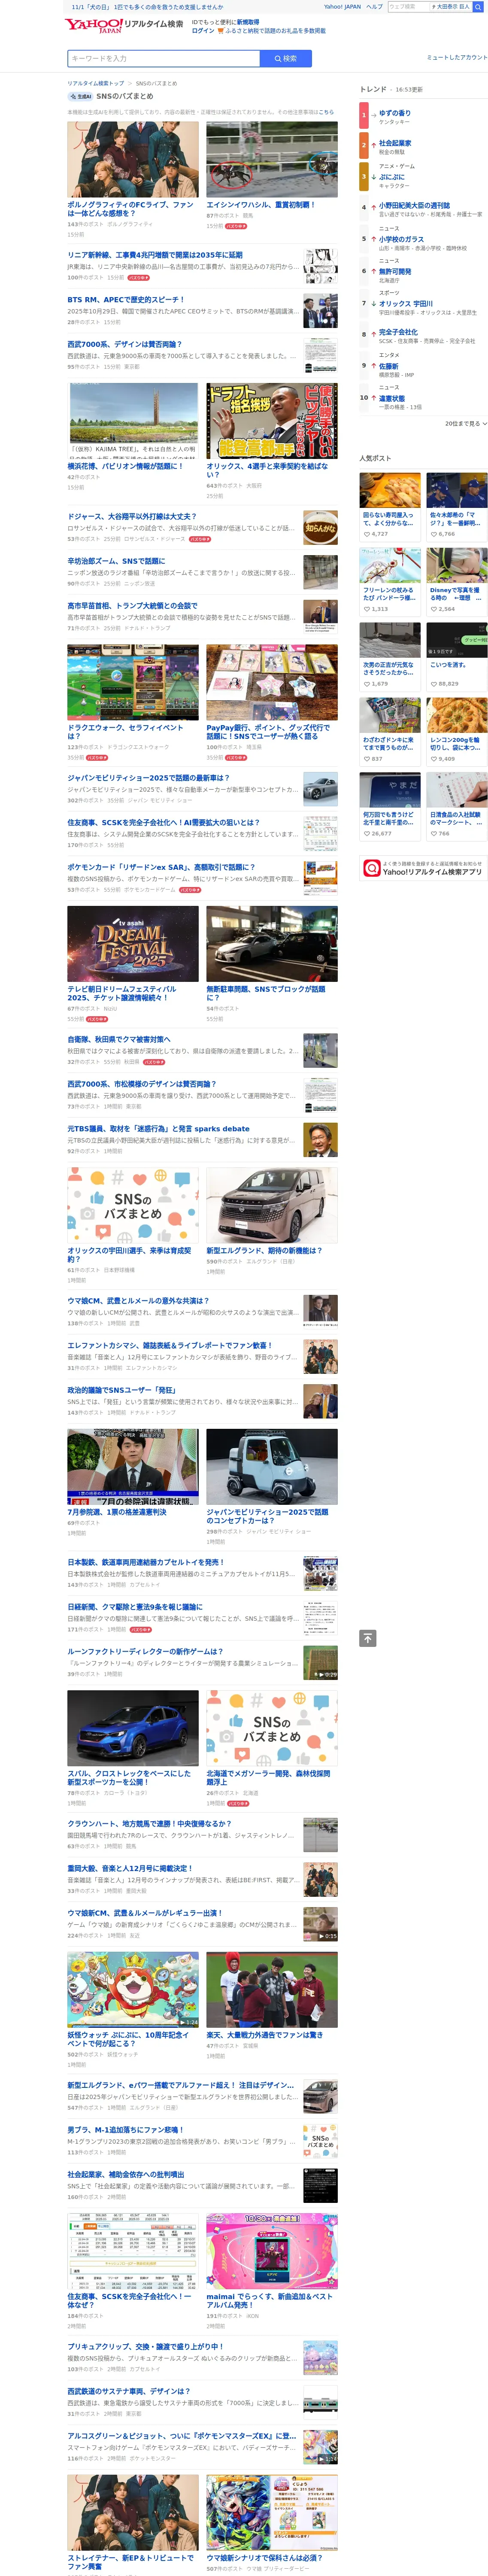Click the scroll-to-top arrow button
Screen dimensions: 488x2576
(x=368, y=1638)
